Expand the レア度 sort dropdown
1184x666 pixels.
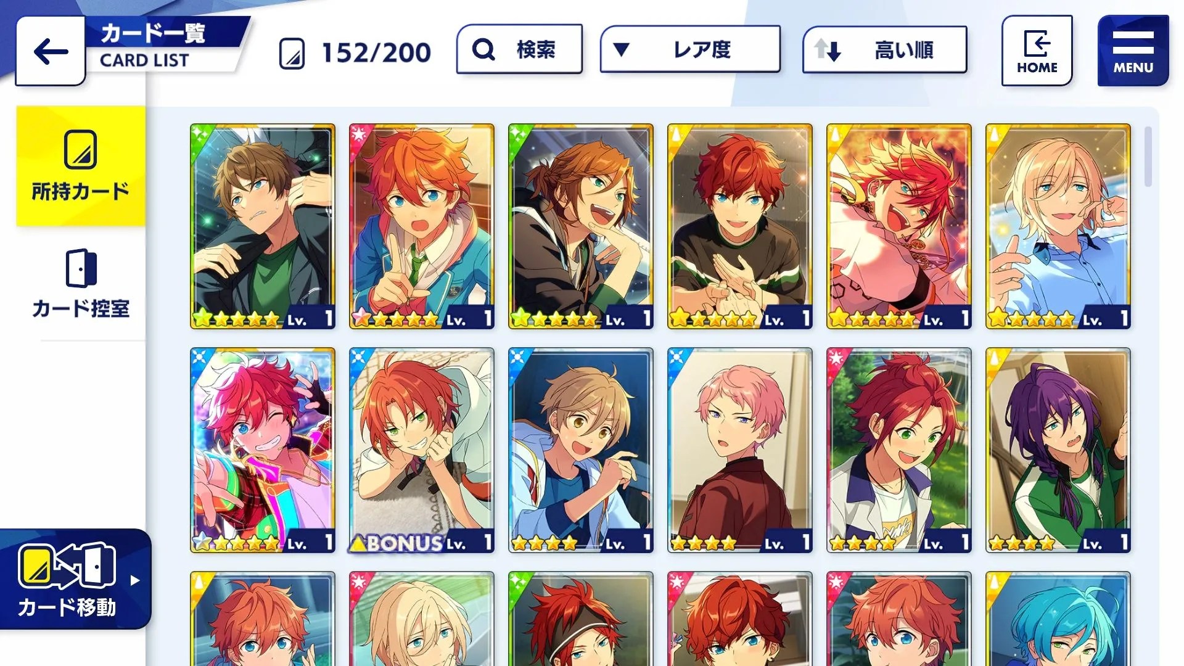pos(690,49)
